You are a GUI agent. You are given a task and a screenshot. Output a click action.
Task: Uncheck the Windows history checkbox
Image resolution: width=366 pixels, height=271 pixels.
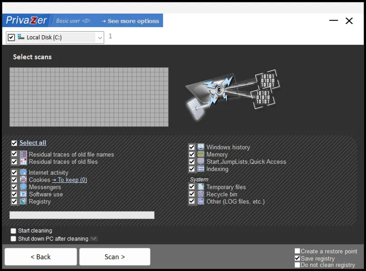pyautogui.click(x=192, y=147)
